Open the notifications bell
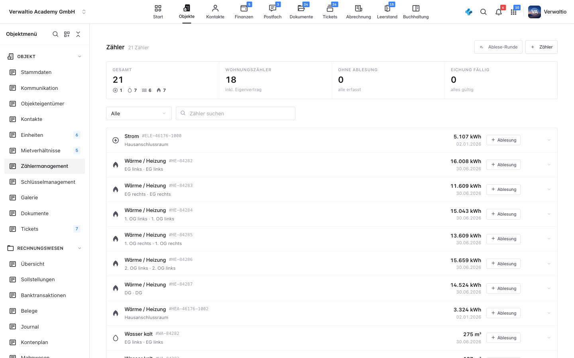The height and width of the screenshot is (358, 574). click(498, 12)
